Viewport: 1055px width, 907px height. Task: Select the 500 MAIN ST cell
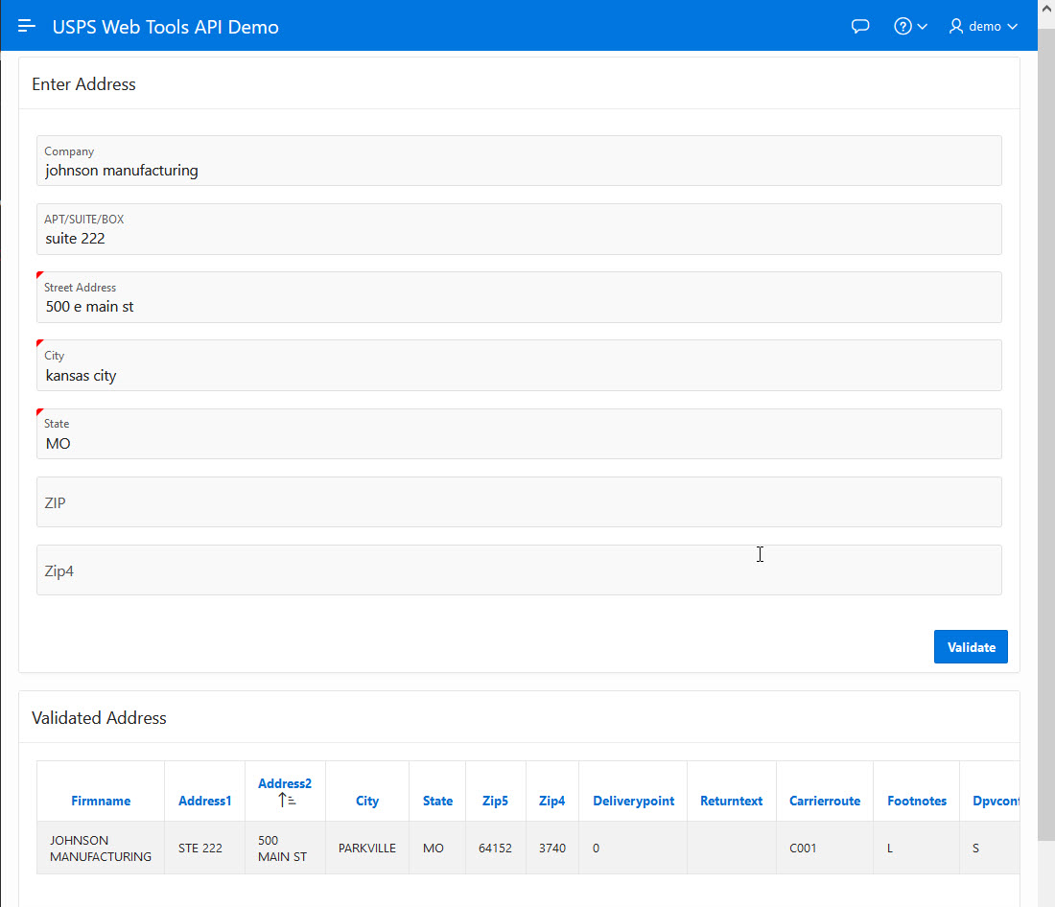point(285,848)
